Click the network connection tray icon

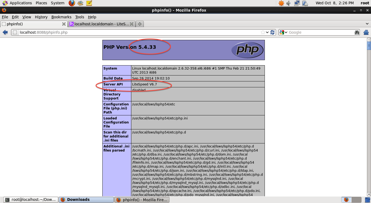coord(297,3)
